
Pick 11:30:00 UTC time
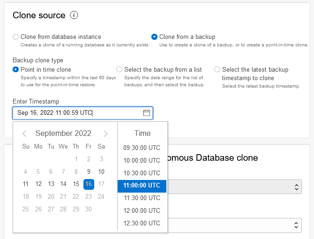click(x=142, y=198)
